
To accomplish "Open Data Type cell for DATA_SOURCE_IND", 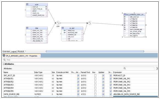I will coord(43,94).
